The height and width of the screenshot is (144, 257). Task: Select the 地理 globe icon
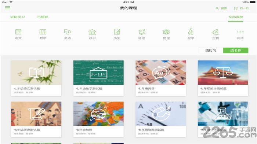(142, 32)
